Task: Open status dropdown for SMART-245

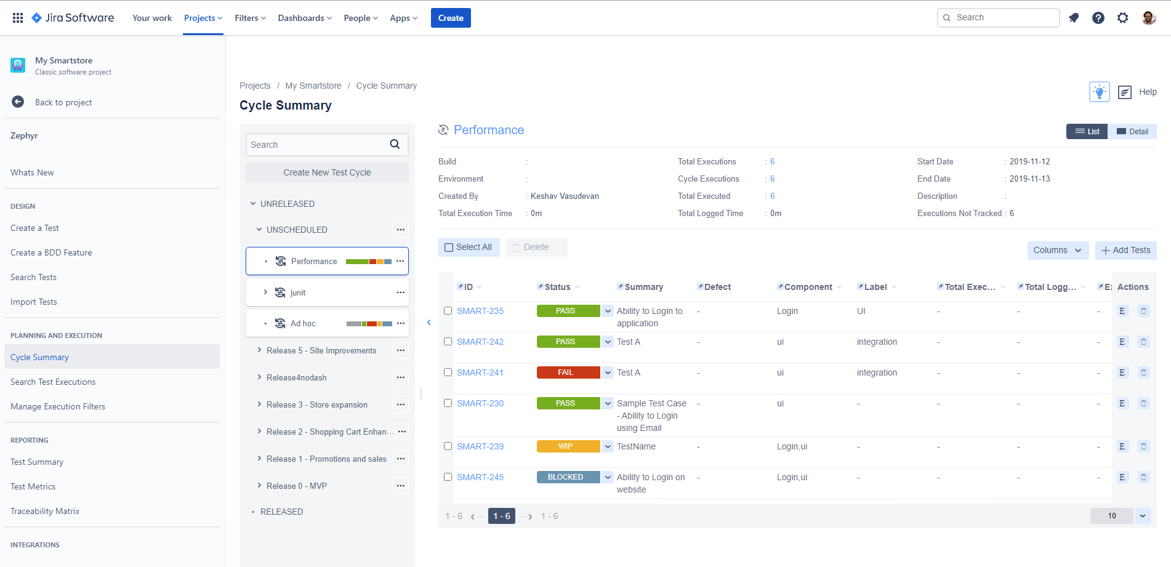Action: click(x=608, y=477)
